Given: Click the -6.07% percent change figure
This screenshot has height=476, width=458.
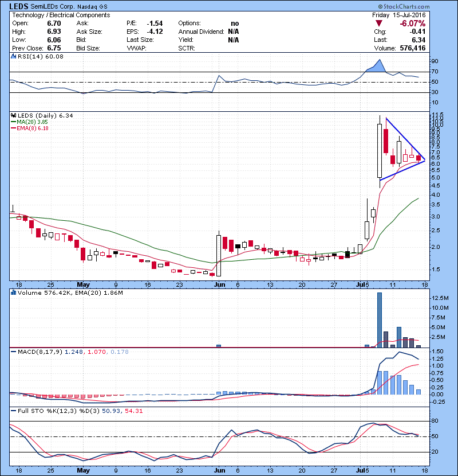Looking at the screenshot, I should pyautogui.click(x=413, y=24).
